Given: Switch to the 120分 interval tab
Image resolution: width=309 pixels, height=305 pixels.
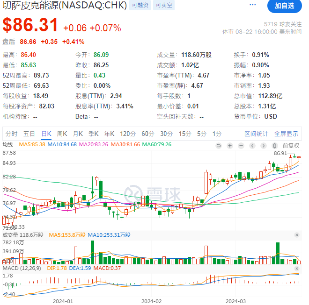Looking at the screenshot, I should (x=128, y=134).
